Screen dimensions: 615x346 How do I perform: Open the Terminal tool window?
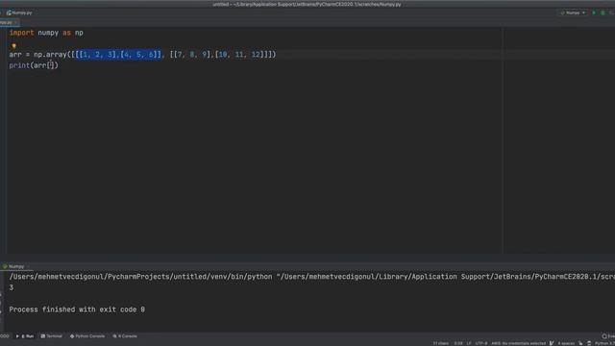[x=51, y=336]
